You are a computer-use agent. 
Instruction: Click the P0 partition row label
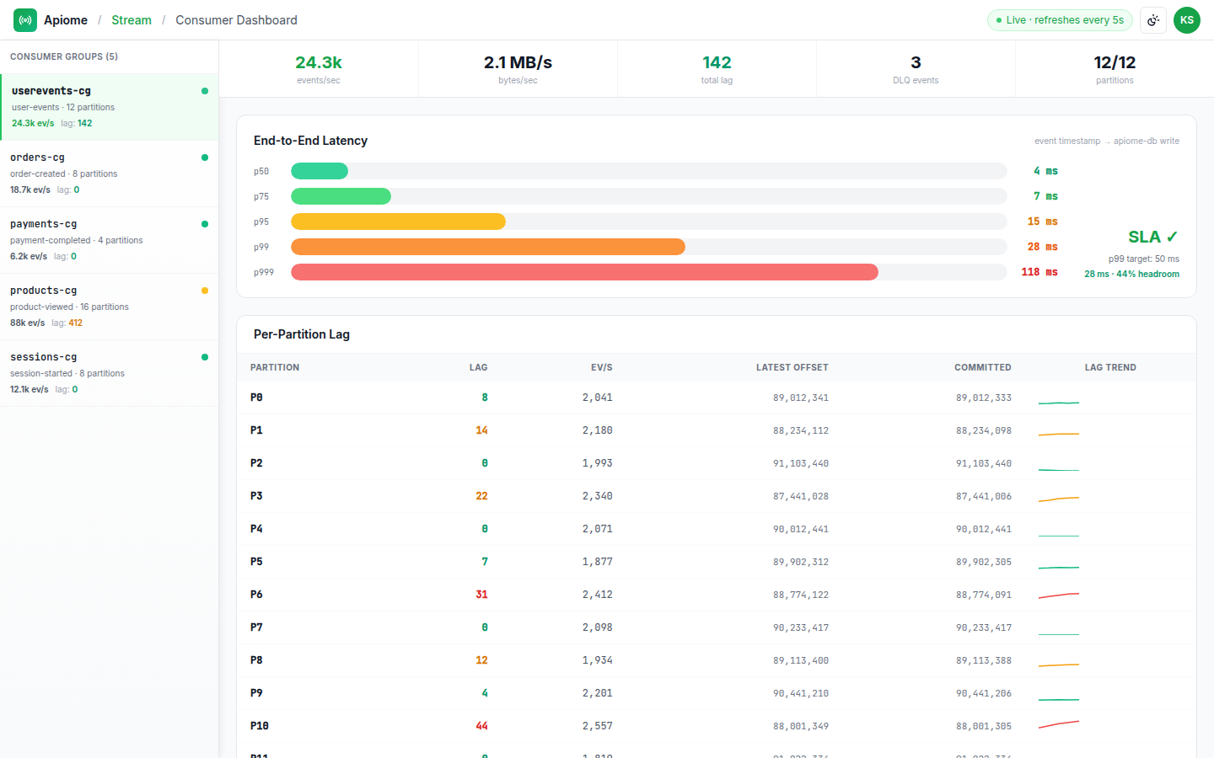pyautogui.click(x=256, y=398)
